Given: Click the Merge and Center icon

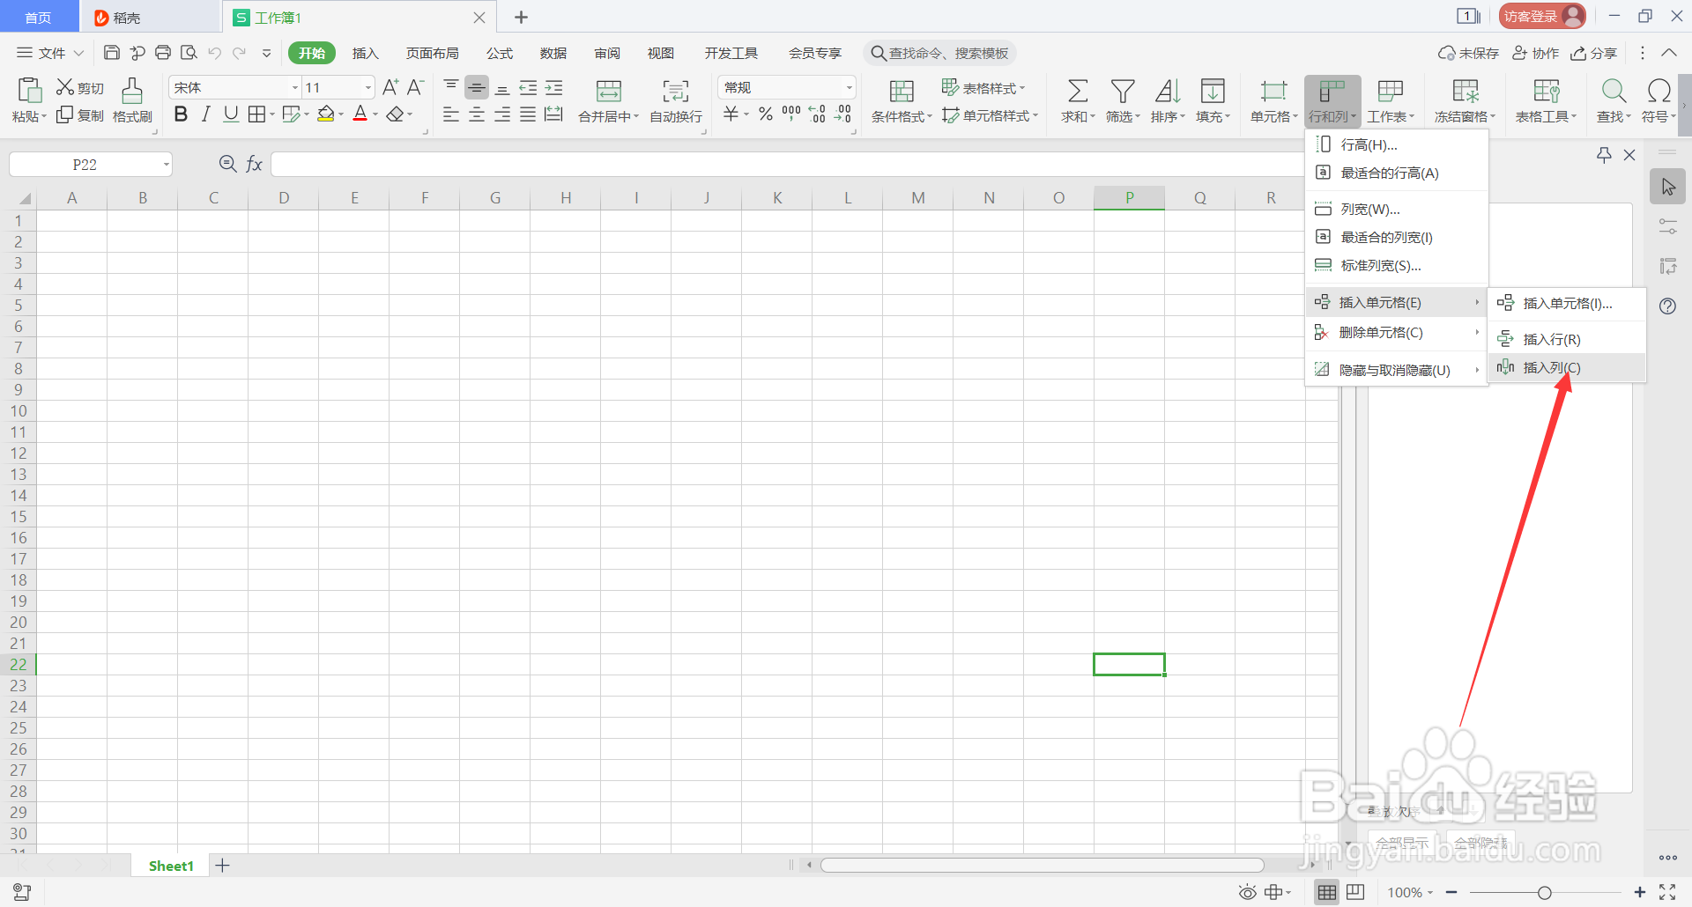Looking at the screenshot, I should tap(609, 91).
